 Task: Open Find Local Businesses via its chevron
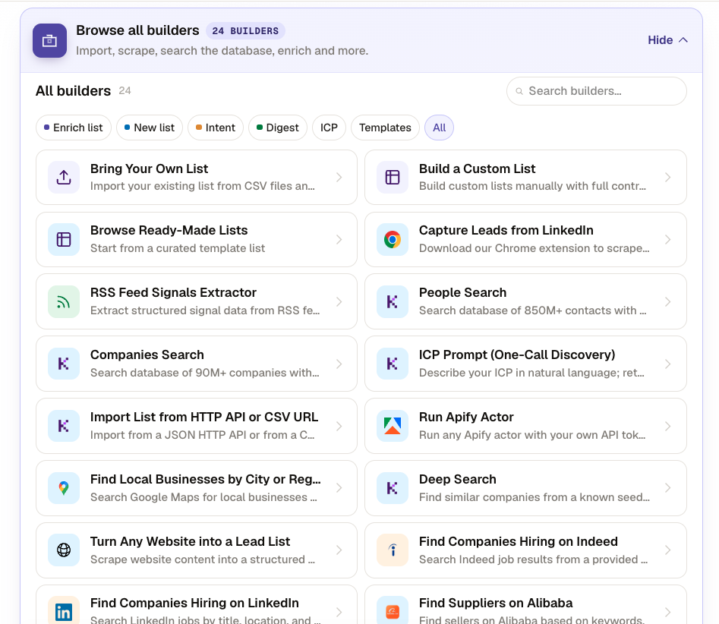[339, 488]
